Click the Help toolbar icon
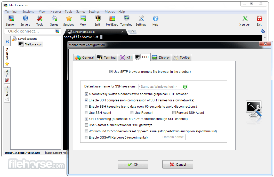This screenshot has width=274, height=177. pyautogui.click(x=155, y=21)
